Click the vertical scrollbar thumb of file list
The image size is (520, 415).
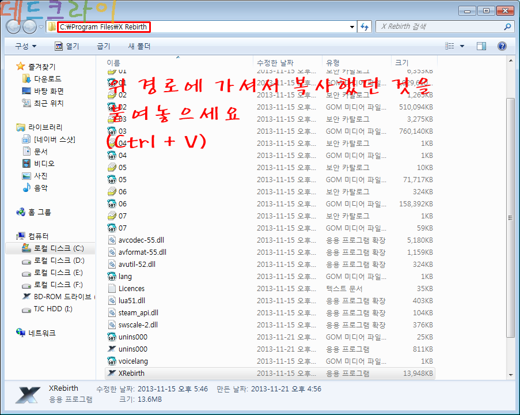tap(511, 218)
